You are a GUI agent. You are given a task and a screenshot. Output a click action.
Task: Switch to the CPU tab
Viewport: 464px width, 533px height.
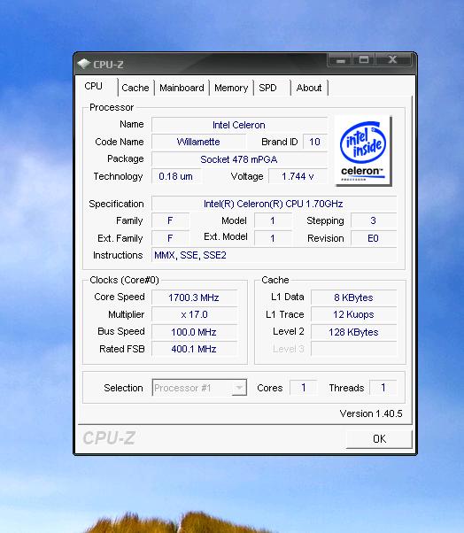click(97, 87)
